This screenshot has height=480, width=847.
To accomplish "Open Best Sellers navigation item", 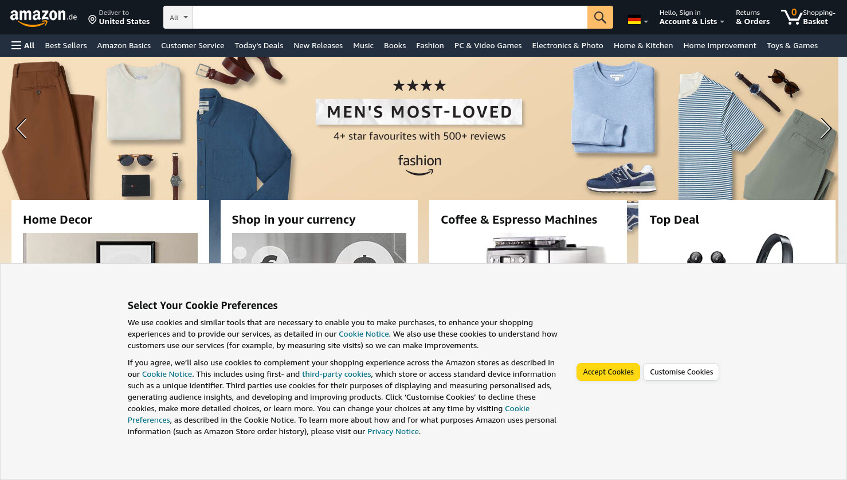I will coord(66,45).
